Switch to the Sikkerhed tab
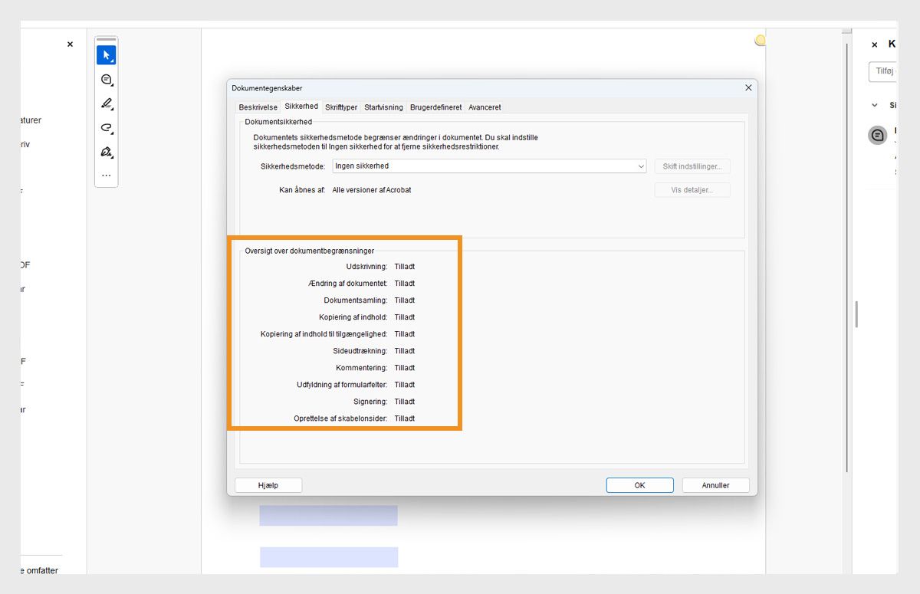Image resolution: width=920 pixels, height=594 pixels. pos(301,107)
